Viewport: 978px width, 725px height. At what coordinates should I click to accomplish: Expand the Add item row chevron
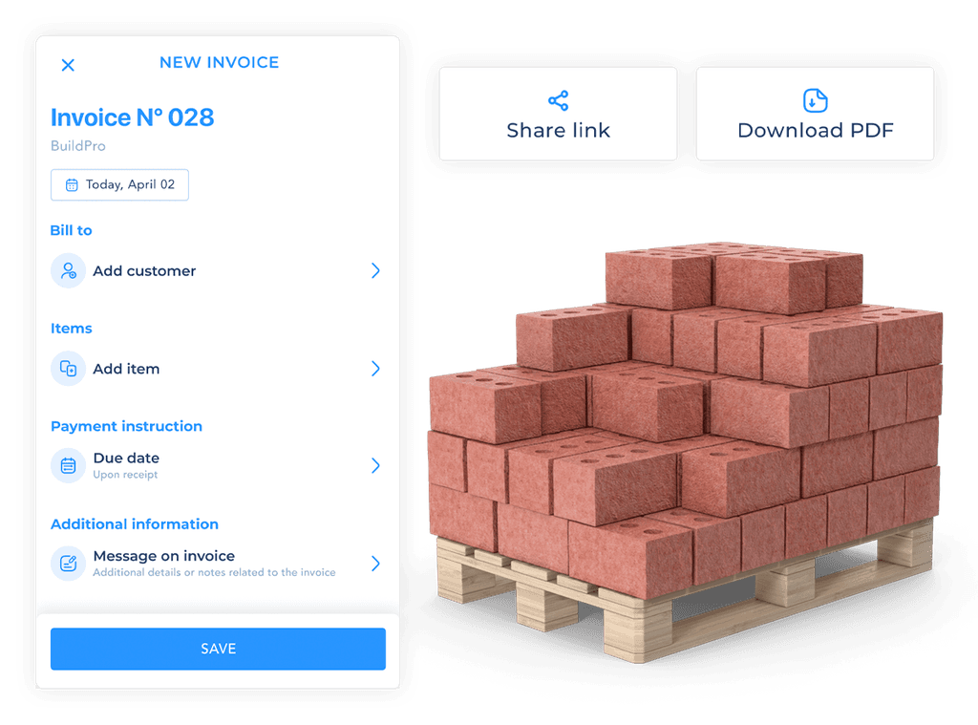coord(375,369)
